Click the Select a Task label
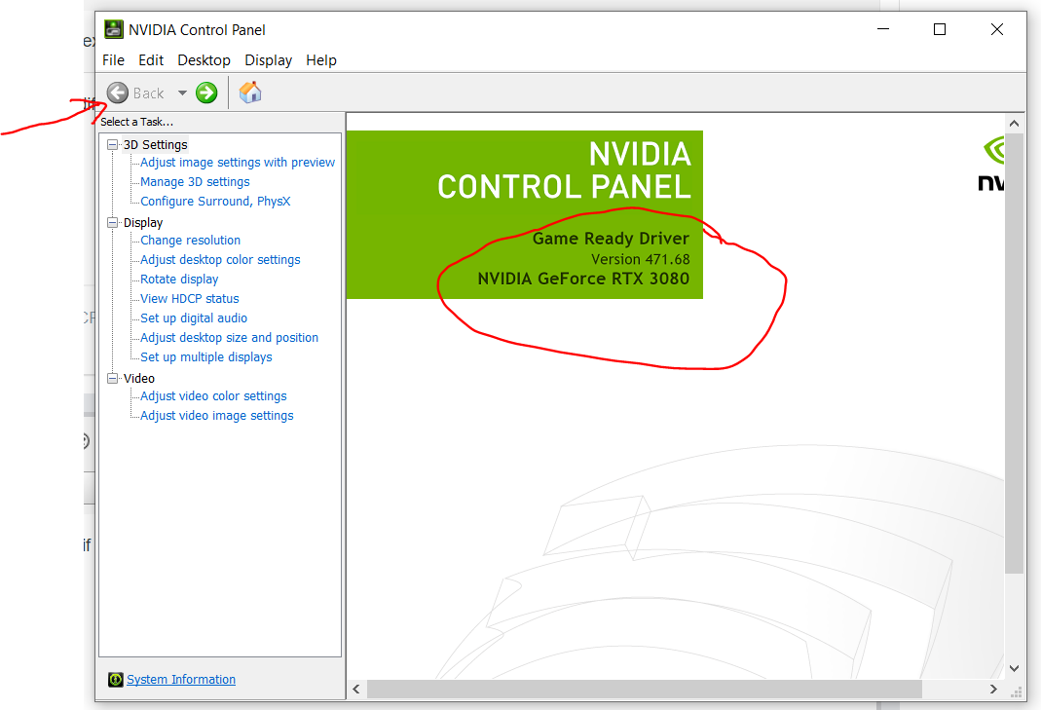 point(136,122)
